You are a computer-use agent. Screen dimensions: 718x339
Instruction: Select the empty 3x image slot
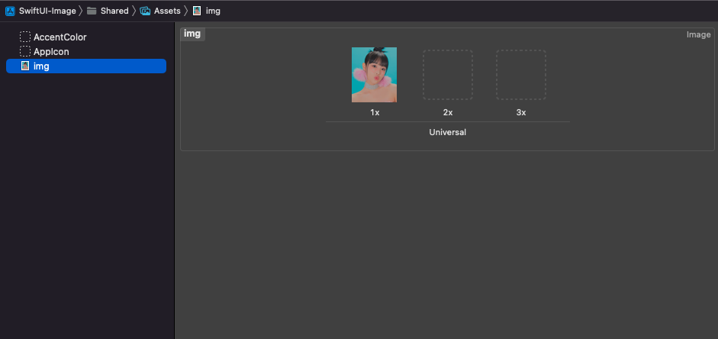click(x=521, y=75)
